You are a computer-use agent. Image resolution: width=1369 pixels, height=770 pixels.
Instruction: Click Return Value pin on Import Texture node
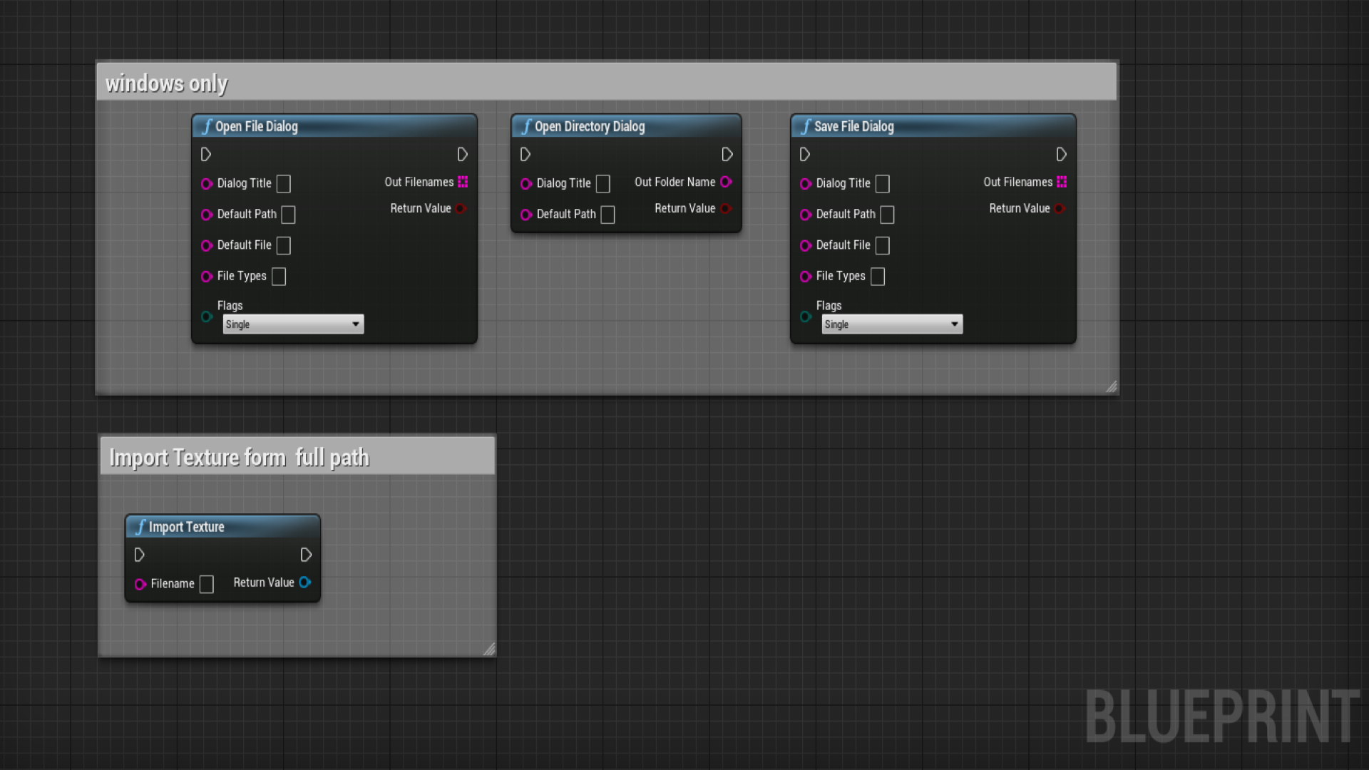tap(305, 582)
